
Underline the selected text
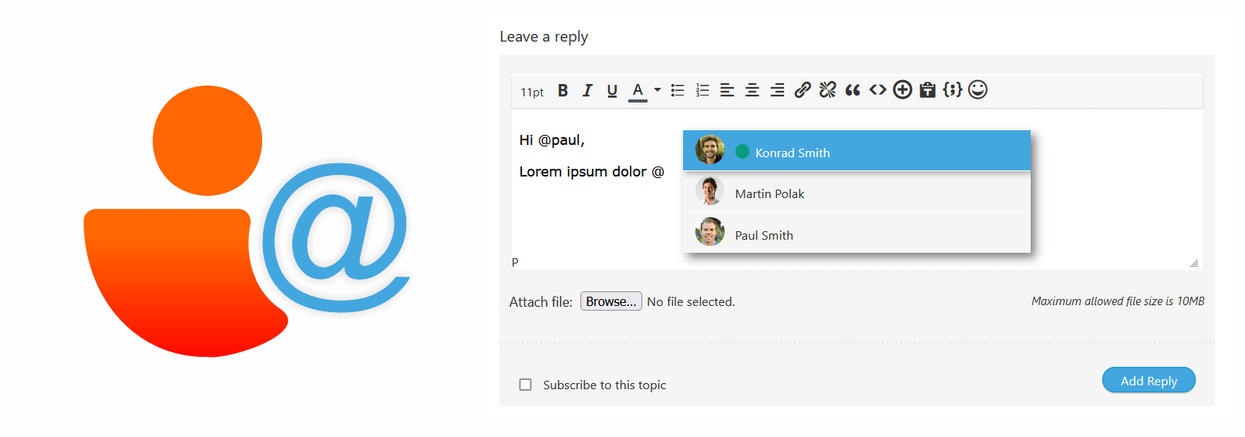tap(612, 91)
